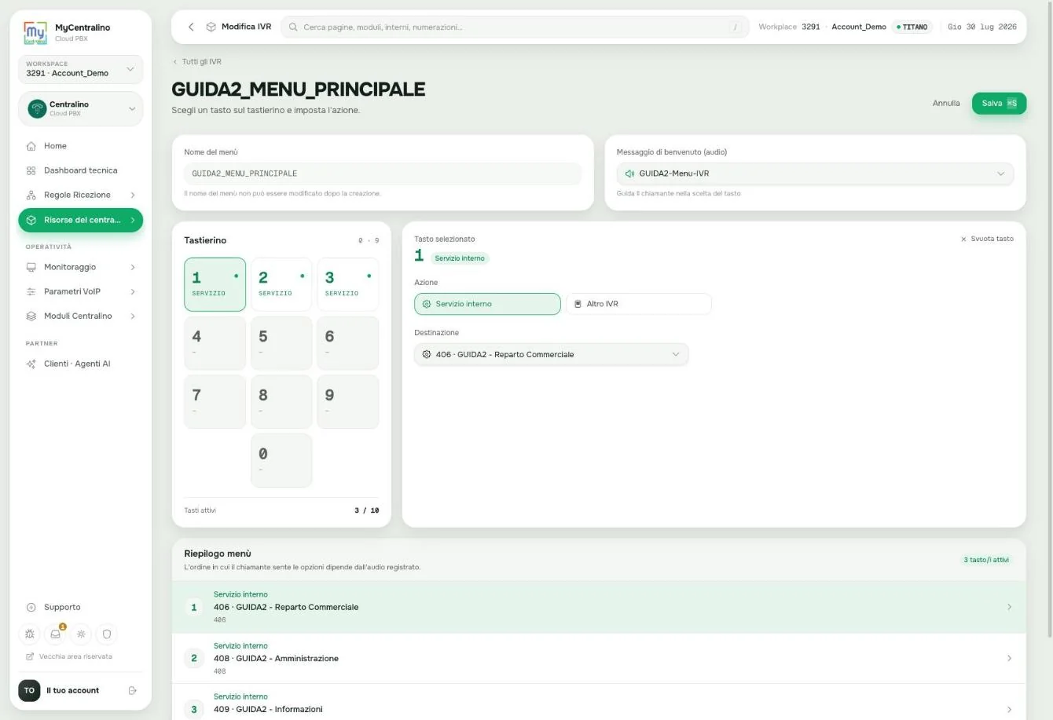Image resolution: width=1053 pixels, height=720 pixels.
Task: Click the Centralino green product icon
Action: pos(37,108)
